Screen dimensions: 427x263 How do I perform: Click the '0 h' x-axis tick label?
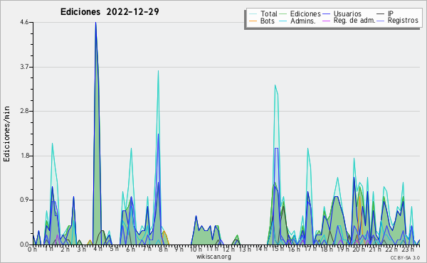(33, 249)
